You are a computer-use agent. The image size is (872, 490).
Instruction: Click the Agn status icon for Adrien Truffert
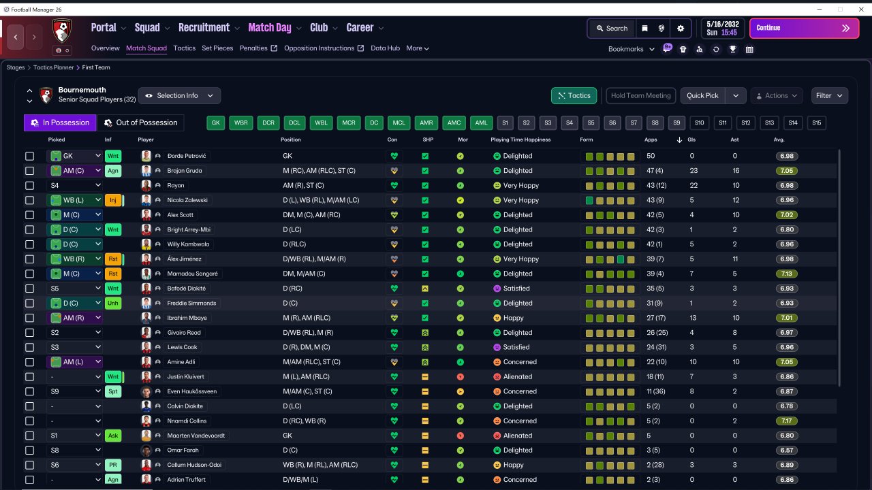pyautogui.click(x=113, y=480)
